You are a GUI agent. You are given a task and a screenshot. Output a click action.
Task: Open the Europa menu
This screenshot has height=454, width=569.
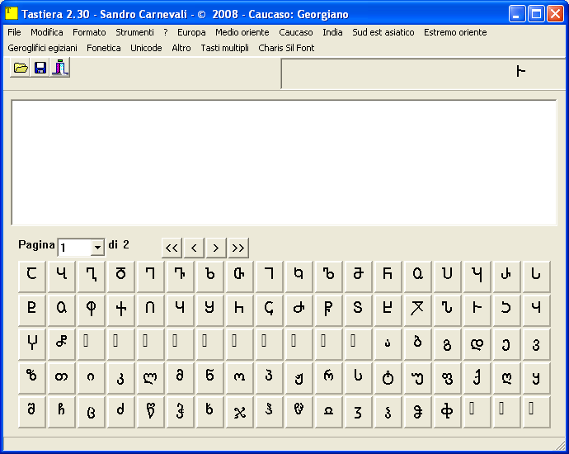(x=191, y=32)
